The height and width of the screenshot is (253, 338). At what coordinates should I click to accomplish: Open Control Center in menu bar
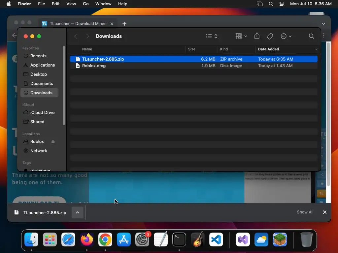pos(282,4)
